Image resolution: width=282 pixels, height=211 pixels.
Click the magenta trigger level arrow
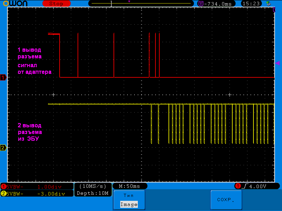click(x=277, y=63)
